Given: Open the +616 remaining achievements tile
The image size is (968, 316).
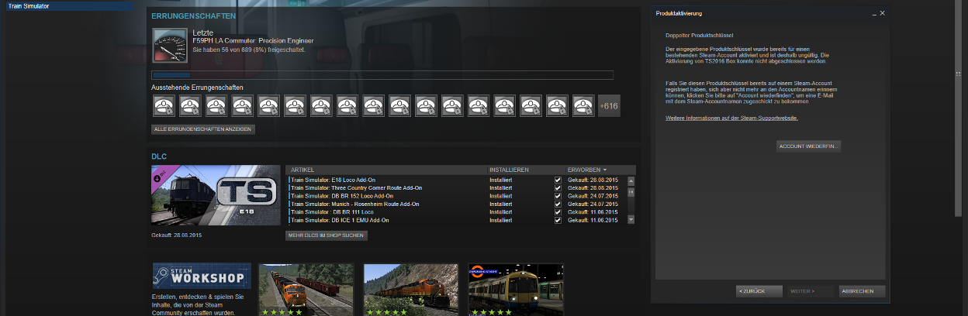Looking at the screenshot, I should click(x=609, y=105).
